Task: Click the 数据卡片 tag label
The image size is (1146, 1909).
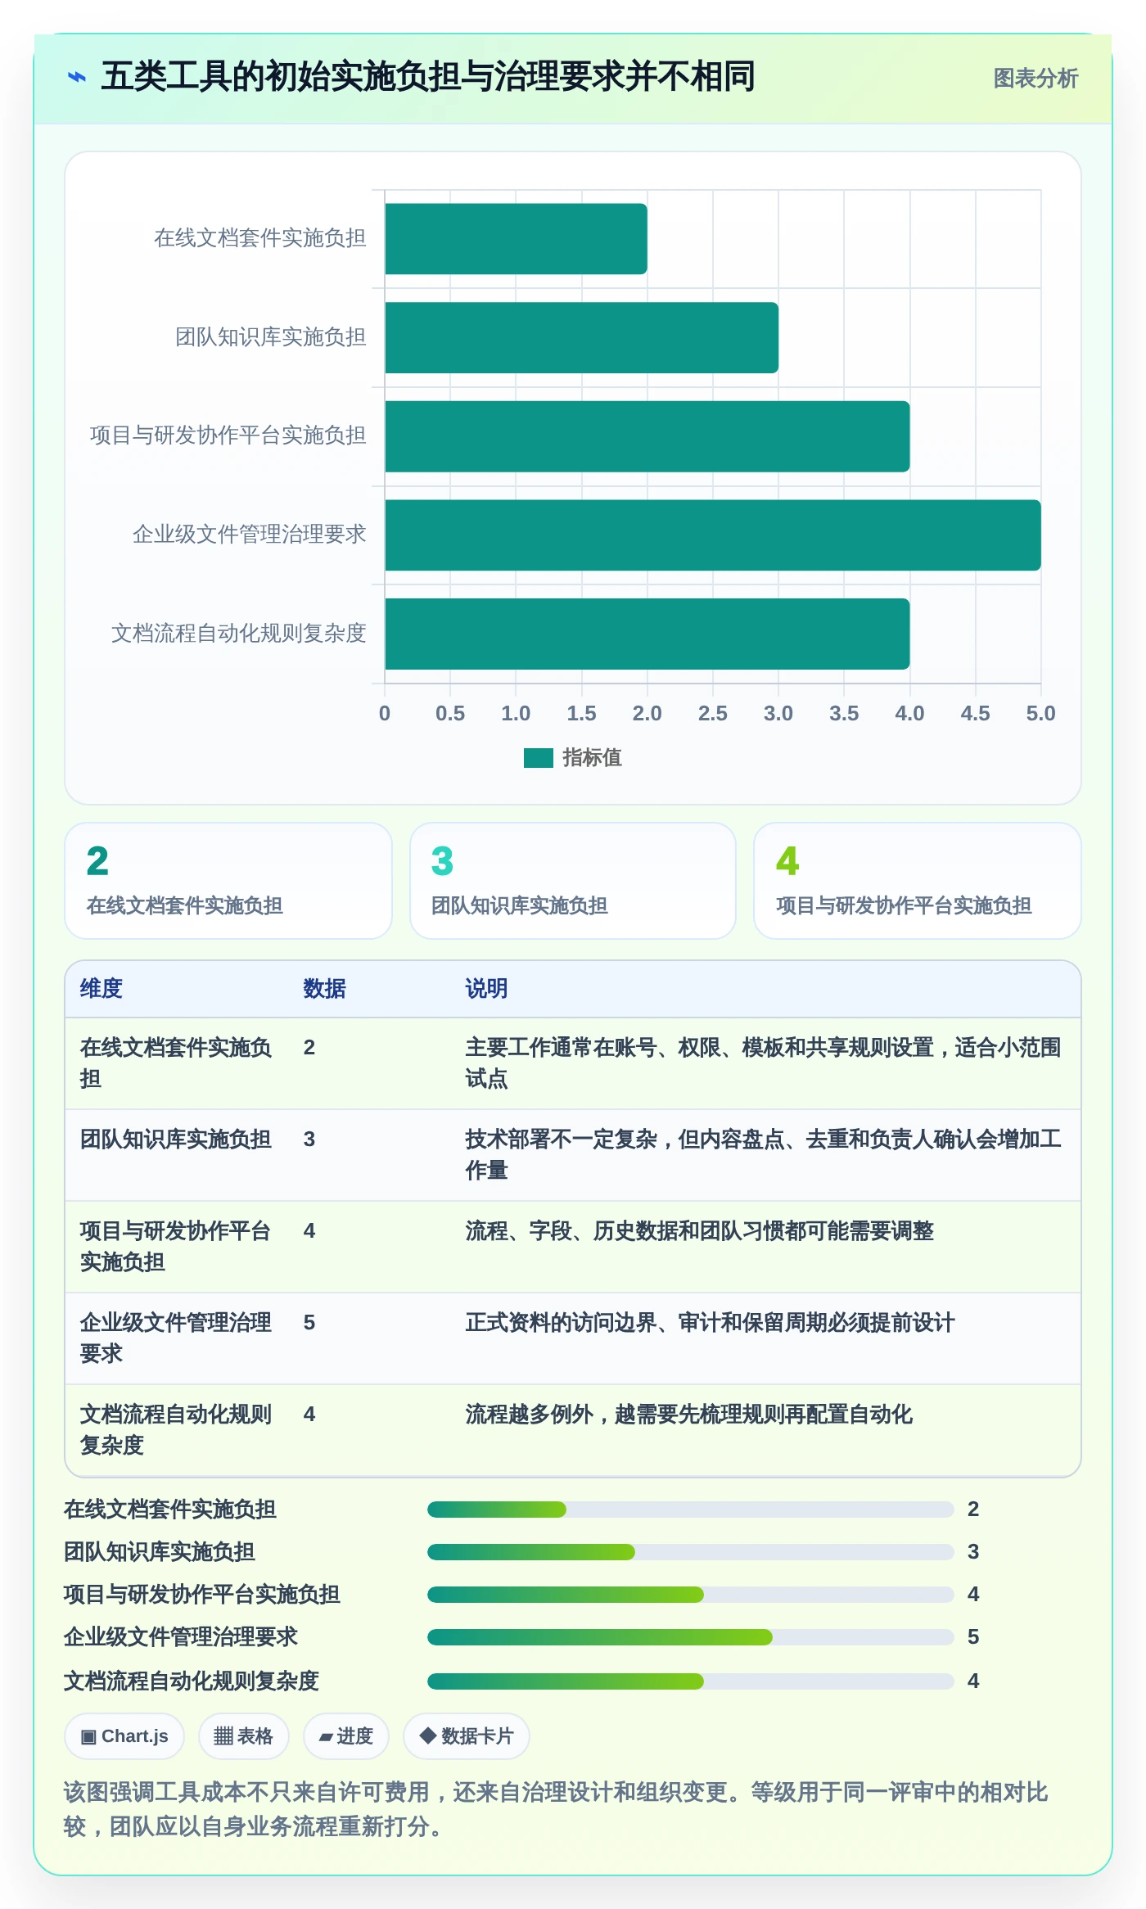Action: click(477, 1736)
